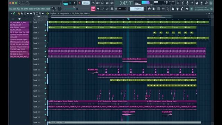This screenshot has height=125, width=222.
Task: Select the Playlist mute tool
Action: (x=28, y=14)
